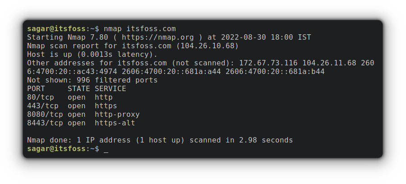Click the terminal cursor at the last prompt
The image size is (406, 184).
point(106,149)
